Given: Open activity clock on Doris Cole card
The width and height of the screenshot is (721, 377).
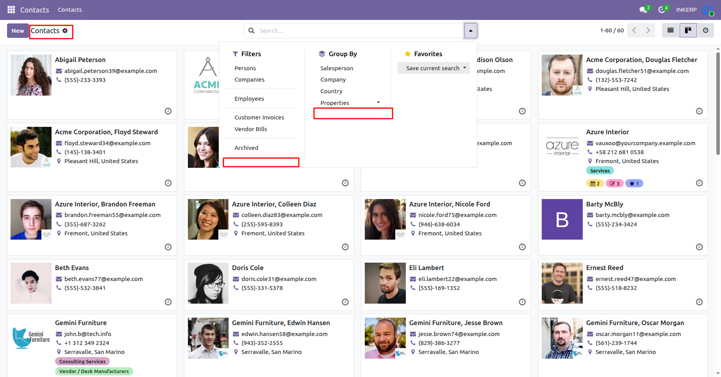Looking at the screenshot, I should [x=345, y=302].
